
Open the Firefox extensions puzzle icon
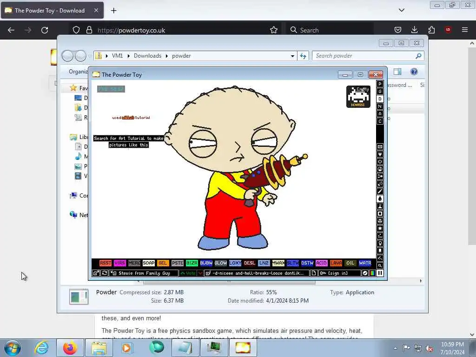pyautogui.click(x=431, y=30)
